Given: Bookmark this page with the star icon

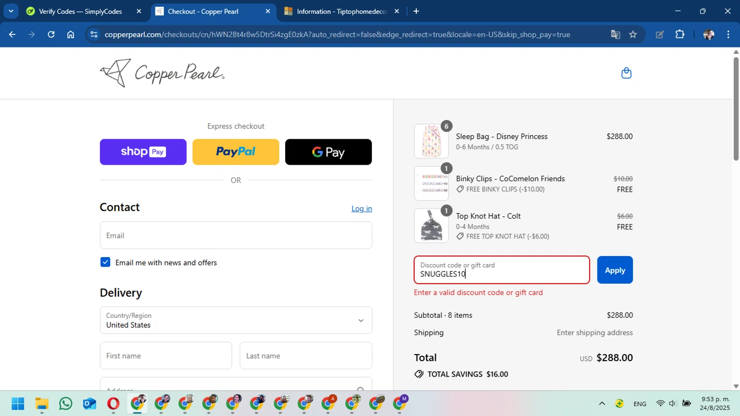Looking at the screenshot, I should pos(633,35).
